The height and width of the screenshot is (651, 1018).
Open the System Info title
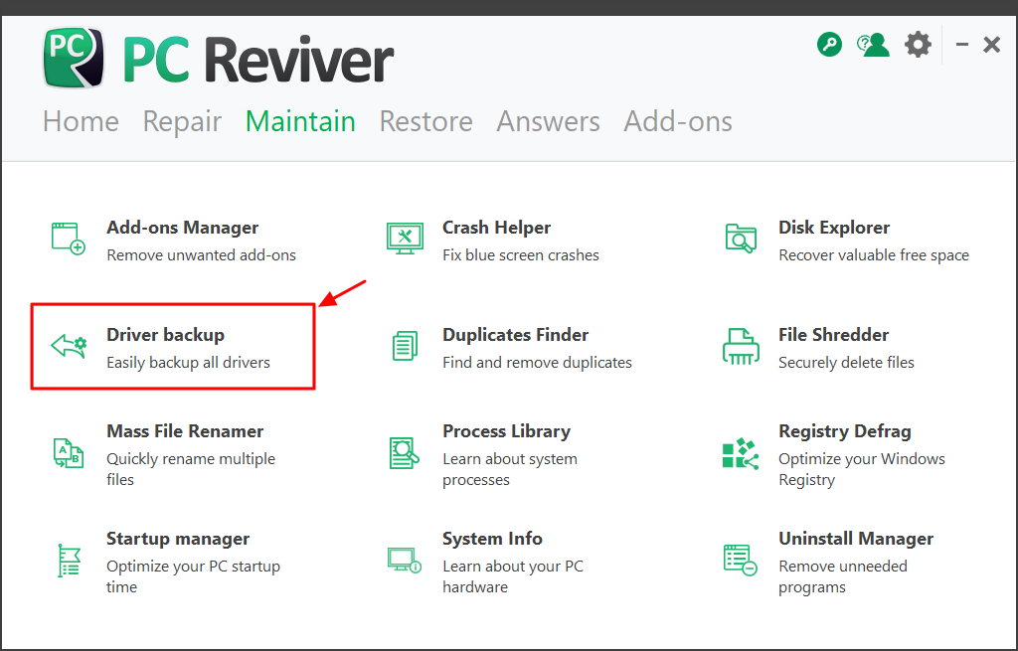tap(492, 538)
